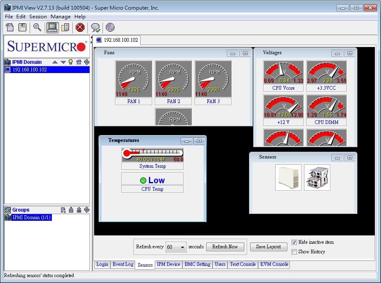
Task: Click the FAN 3 RPM gauge
Action: tap(213, 79)
